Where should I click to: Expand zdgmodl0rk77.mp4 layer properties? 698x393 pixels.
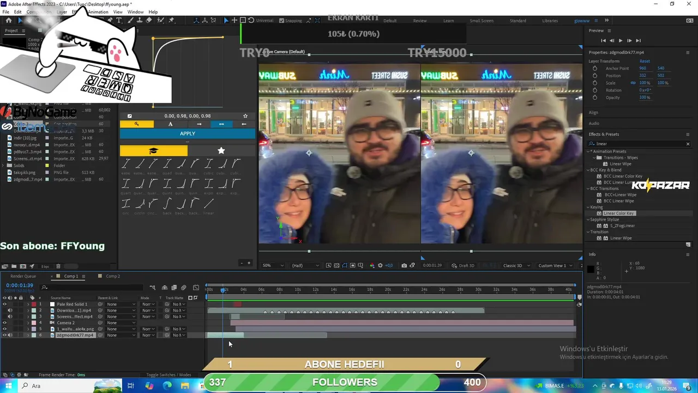(x=28, y=335)
